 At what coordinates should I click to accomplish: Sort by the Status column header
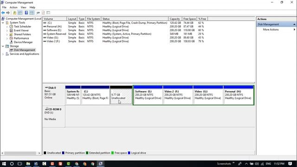[135, 19]
